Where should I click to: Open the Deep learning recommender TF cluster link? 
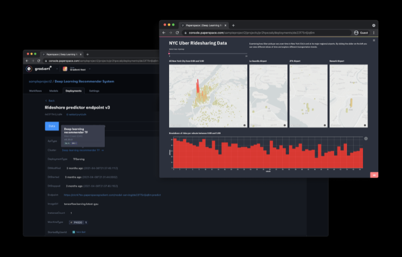coord(83,150)
